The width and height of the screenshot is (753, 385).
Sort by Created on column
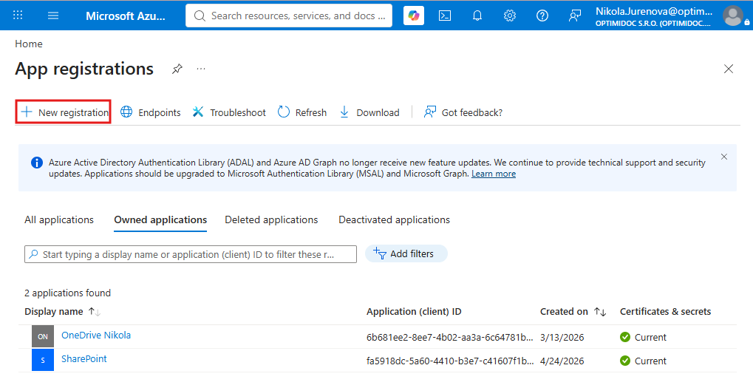coord(573,312)
